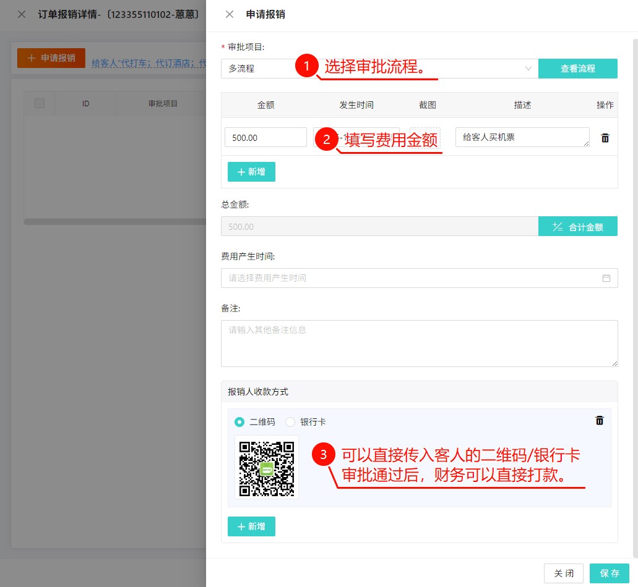Close the 申请报销 dialog with X icon
638x587 pixels.
pyautogui.click(x=230, y=14)
